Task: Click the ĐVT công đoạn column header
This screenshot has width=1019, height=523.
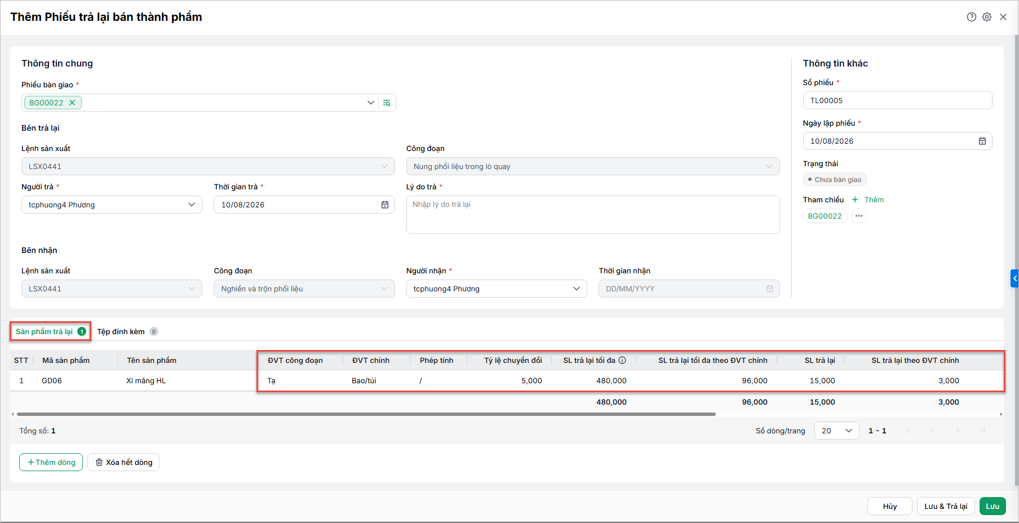Action: coord(295,360)
